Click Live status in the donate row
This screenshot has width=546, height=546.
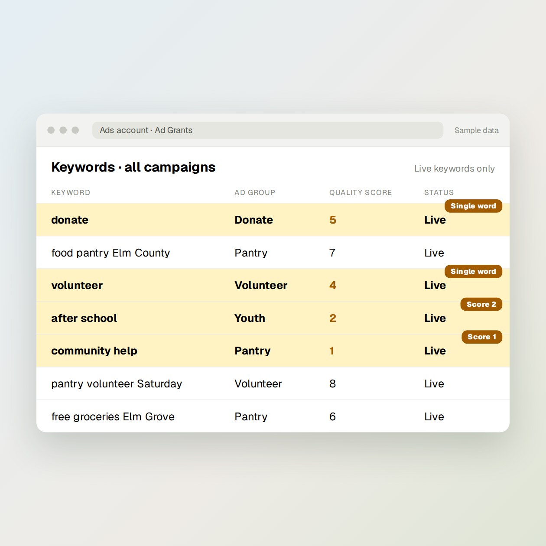click(x=435, y=220)
